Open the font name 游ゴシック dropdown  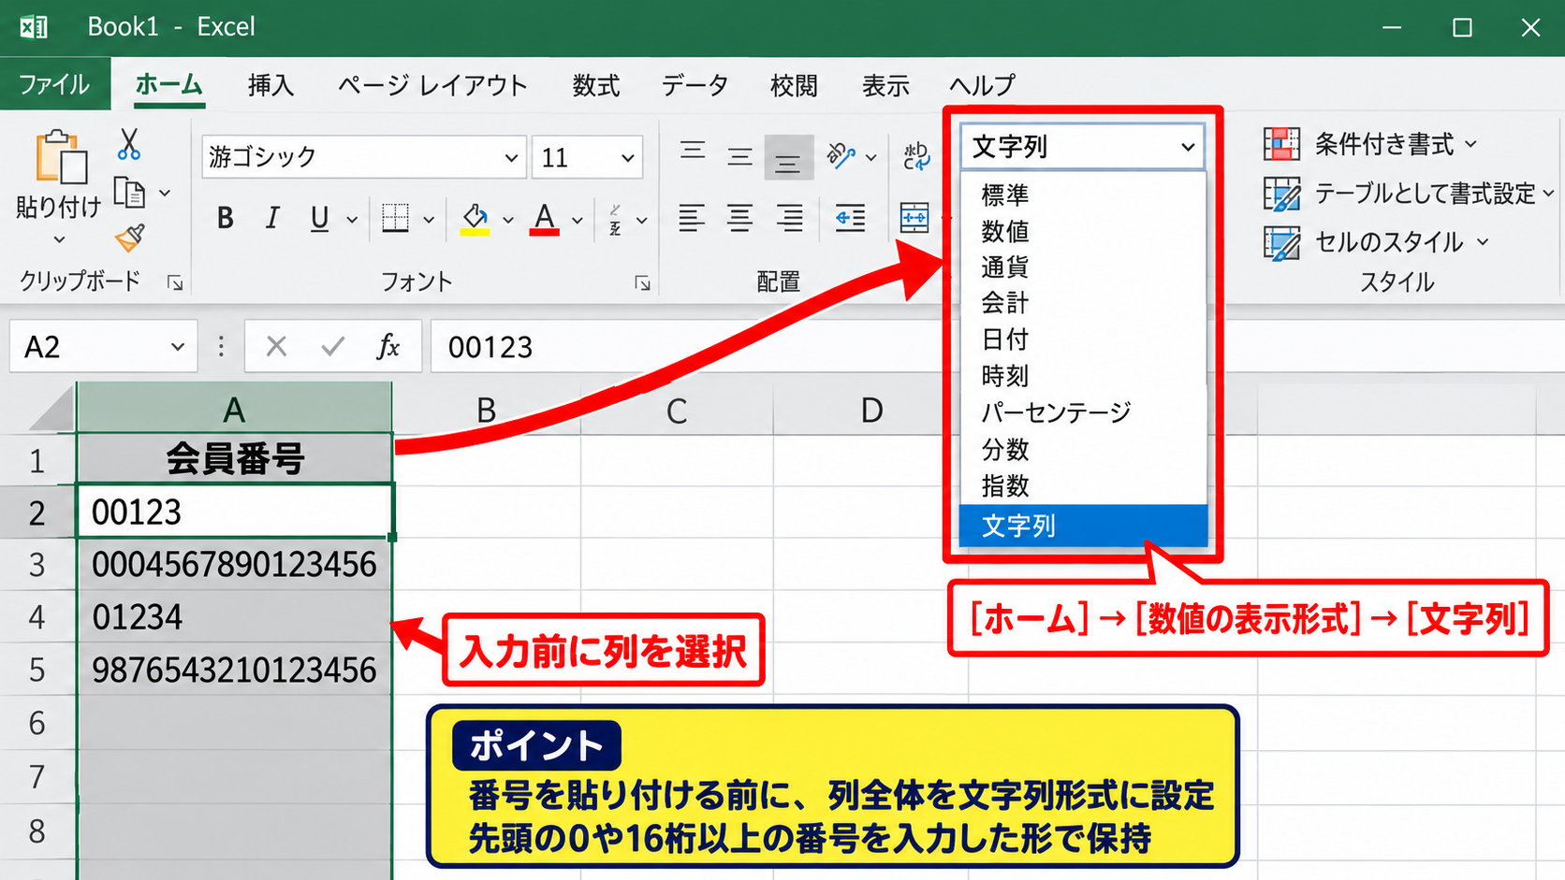(510, 157)
